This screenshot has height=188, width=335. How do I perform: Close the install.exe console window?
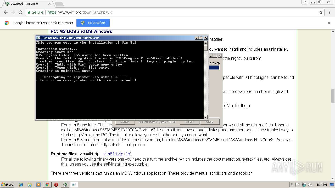pos(206,38)
